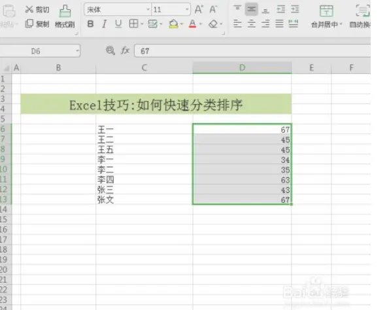
Task: Click increase indent icon
Action: [295, 9]
